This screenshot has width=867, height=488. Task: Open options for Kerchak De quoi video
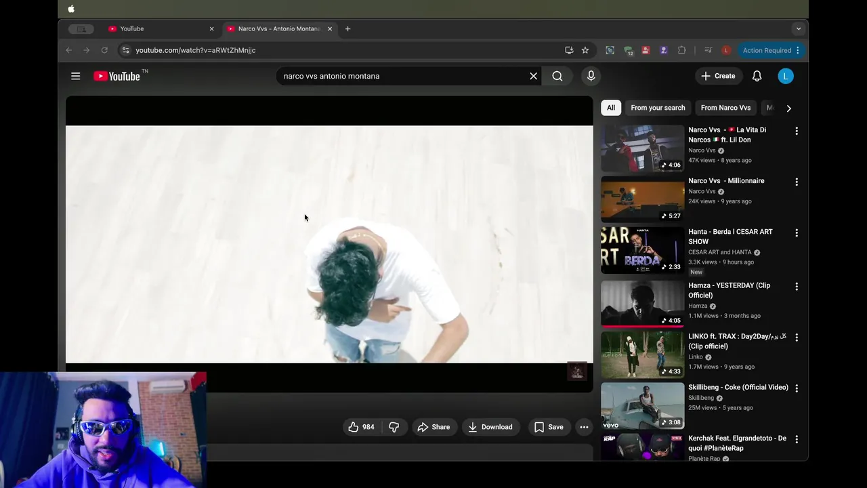[797, 439]
